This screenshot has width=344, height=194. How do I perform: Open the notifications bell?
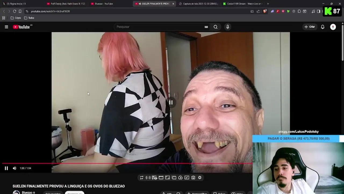323,27
